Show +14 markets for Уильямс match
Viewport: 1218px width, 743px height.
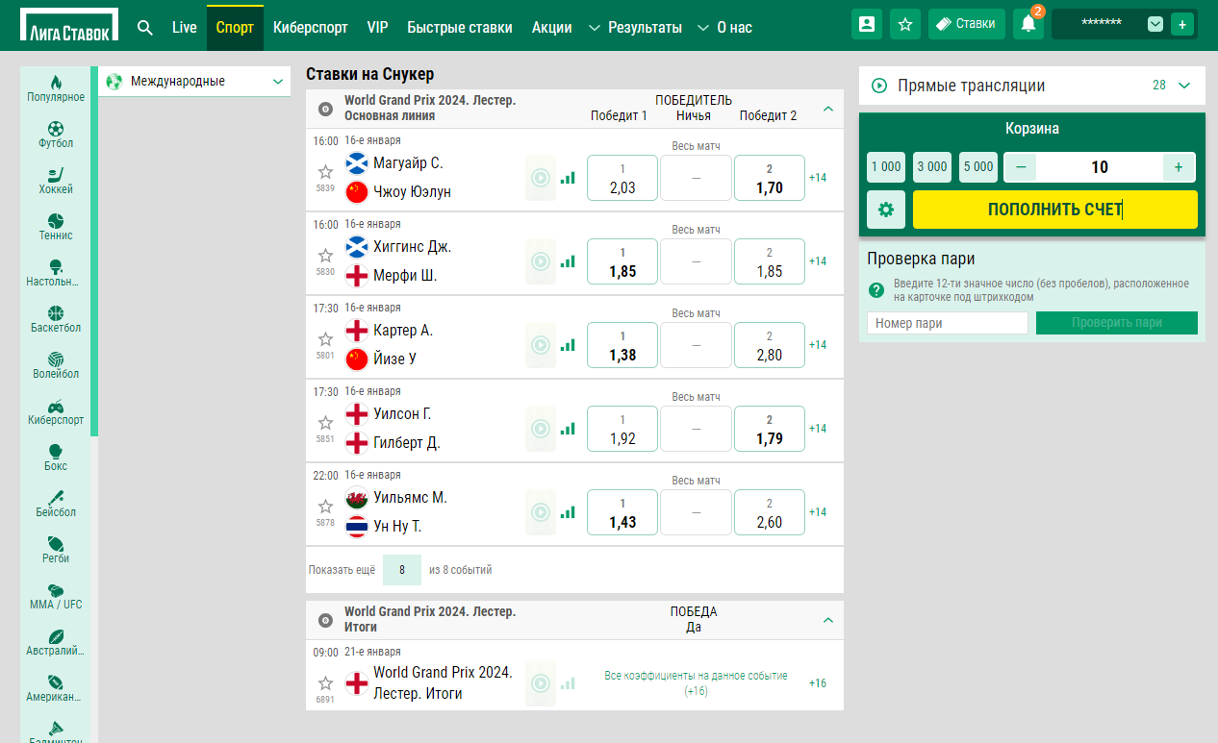coord(818,512)
